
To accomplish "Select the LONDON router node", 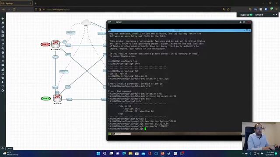I will coord(56,44).
